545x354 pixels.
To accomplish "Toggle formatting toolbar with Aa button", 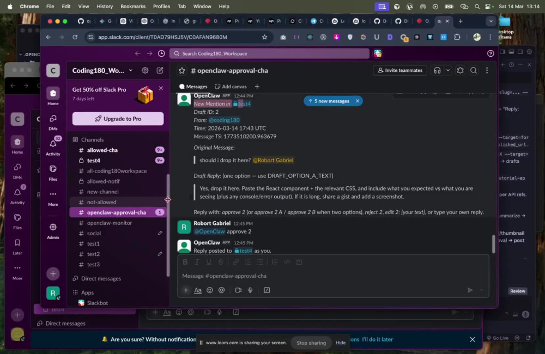I will [x=198, y=290].
